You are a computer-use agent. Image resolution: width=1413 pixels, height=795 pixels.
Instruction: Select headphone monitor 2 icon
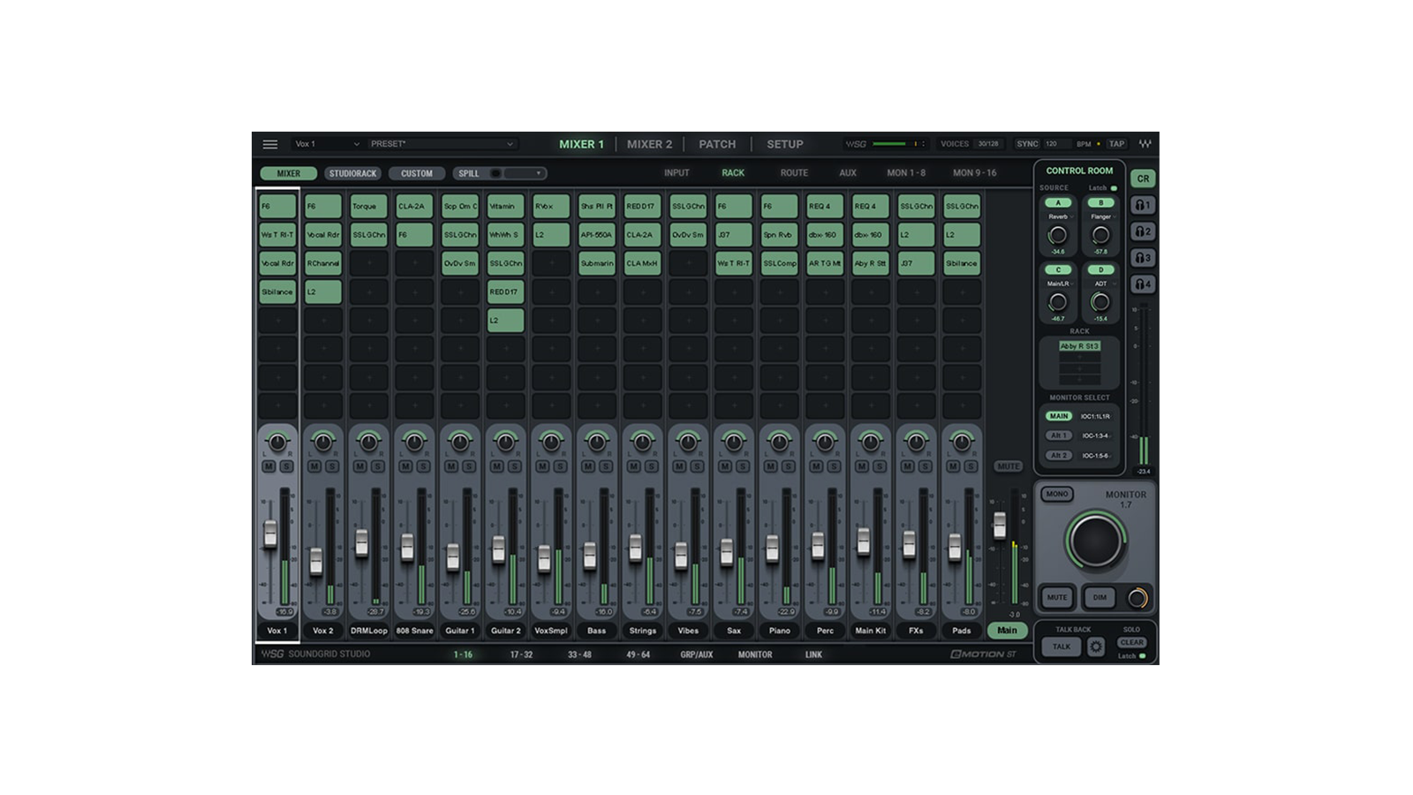(x=1143, y=231)
